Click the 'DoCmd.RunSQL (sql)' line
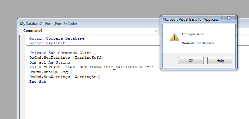Image resolution: width=249 pixels, height=119 pixels. (51, 72)
